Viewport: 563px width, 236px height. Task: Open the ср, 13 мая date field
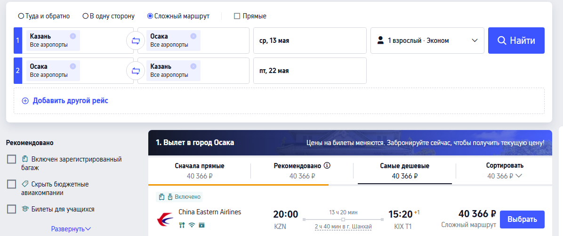(x=310, y=41)
